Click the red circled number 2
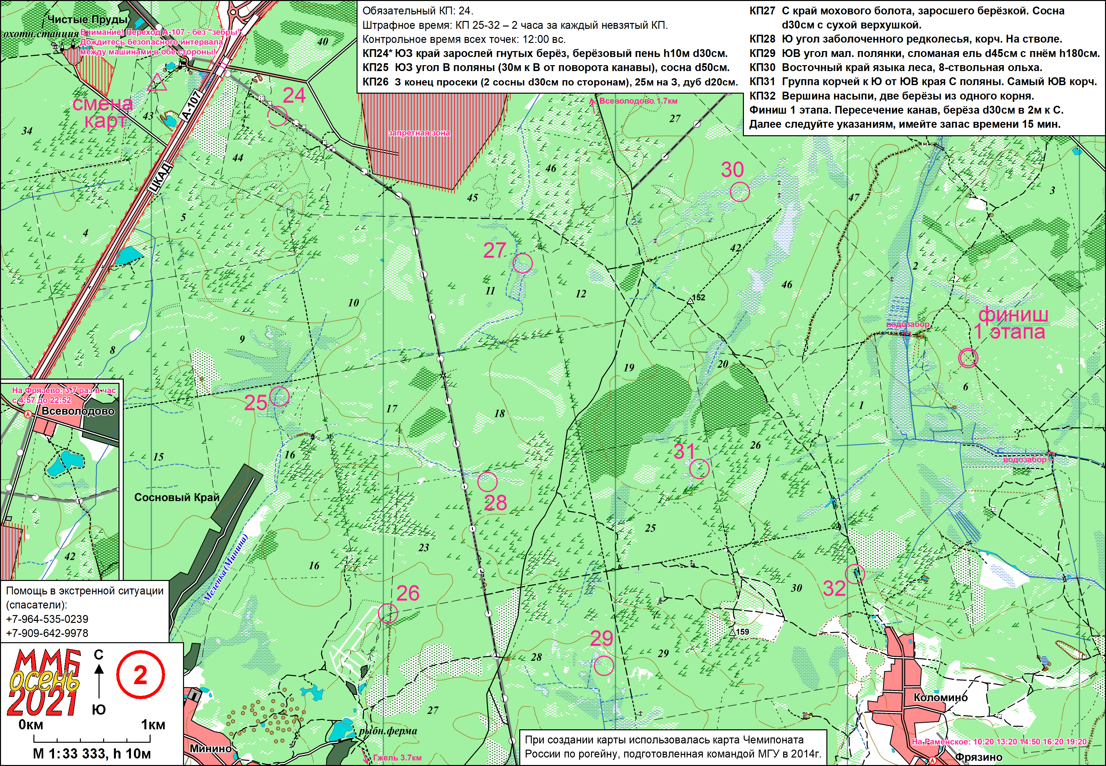The image size is (1106, 766). coord(140,676)
